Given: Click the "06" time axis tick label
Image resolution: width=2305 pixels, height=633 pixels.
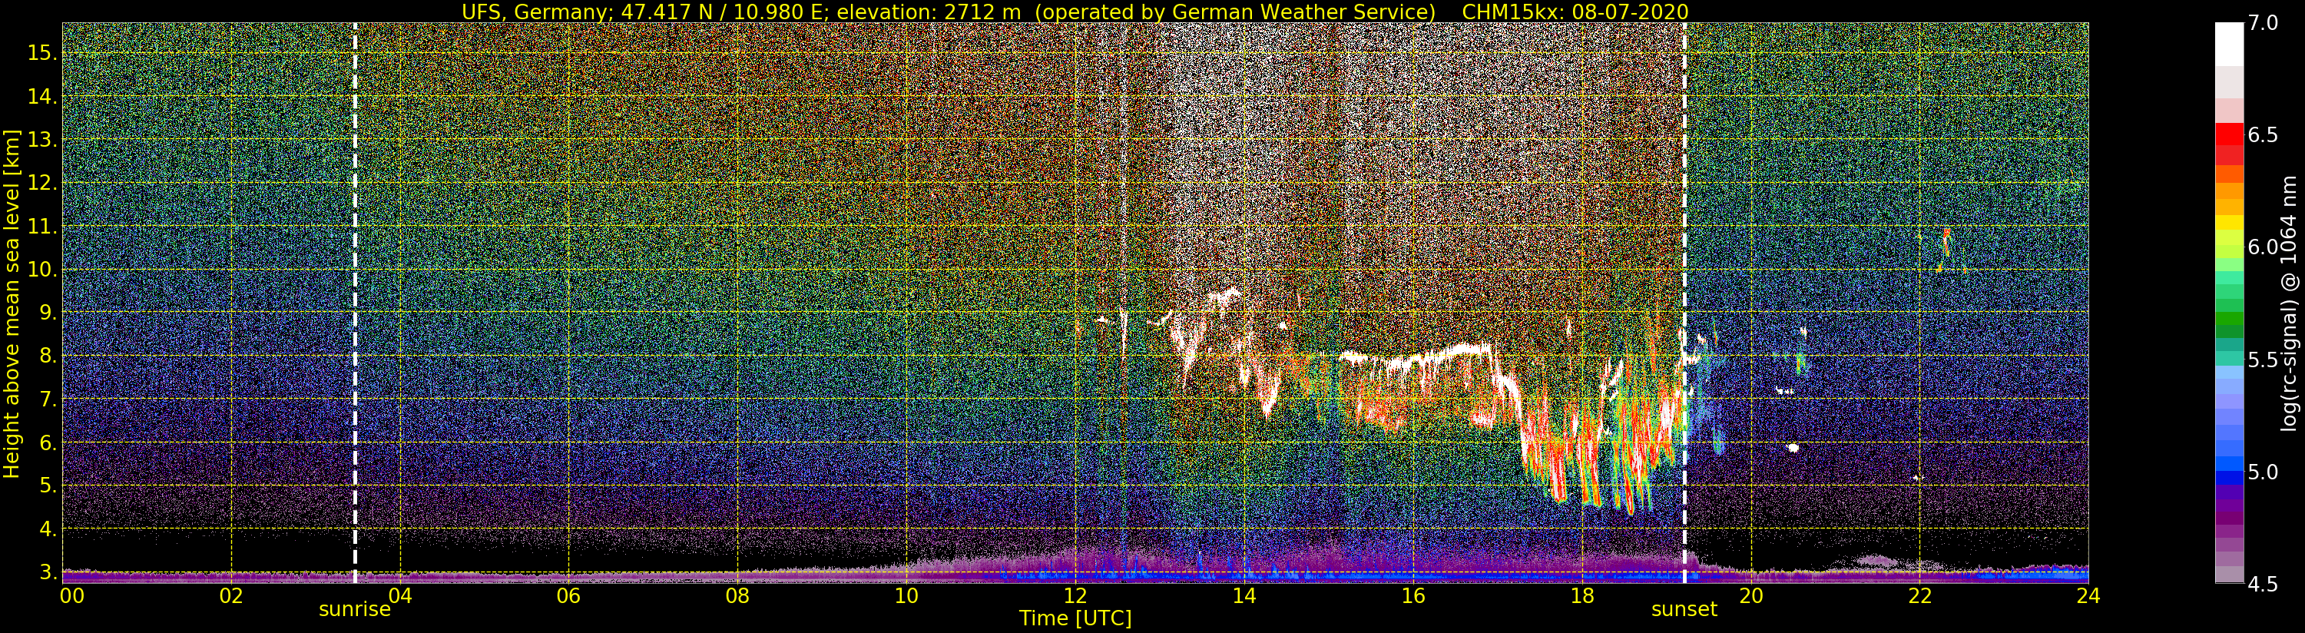Looking at the screenshot, I should 568,595.
